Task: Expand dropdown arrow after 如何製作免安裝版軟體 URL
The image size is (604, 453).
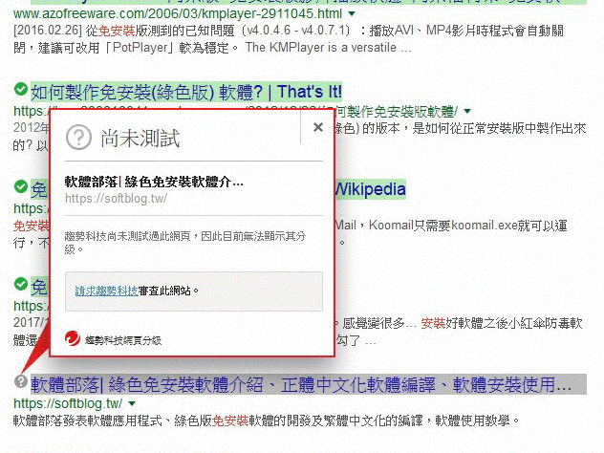Action: (467, 112)
